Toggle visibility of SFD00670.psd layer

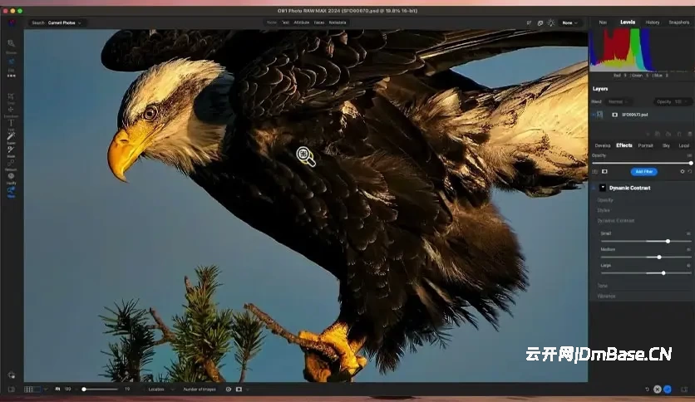pyautogui.click(x=594, y=115)
